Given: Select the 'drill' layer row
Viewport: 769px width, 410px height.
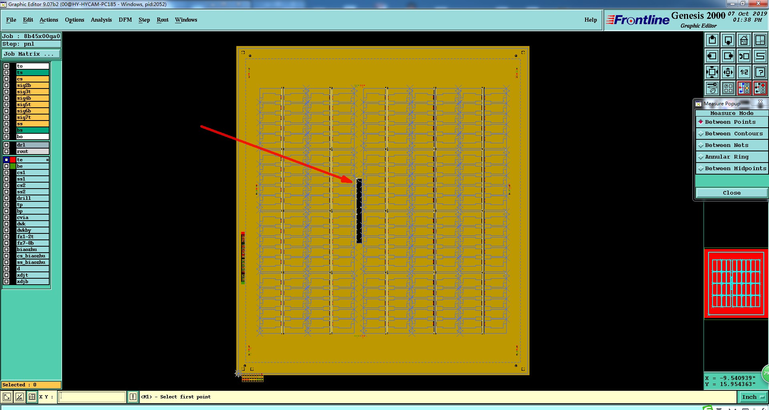Looking at the screenshot, I should [32, 198].
